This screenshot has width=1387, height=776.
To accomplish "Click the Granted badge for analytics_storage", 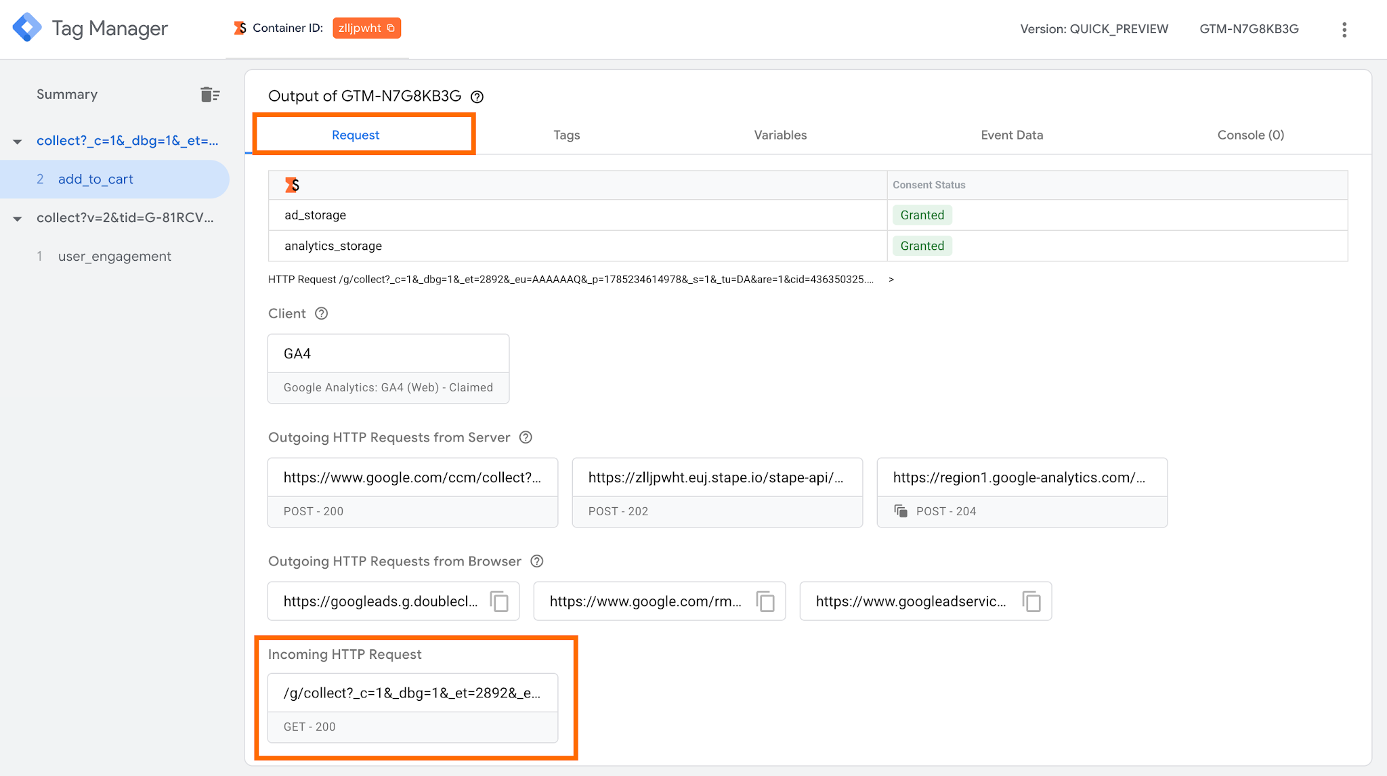I will point(922,246).
